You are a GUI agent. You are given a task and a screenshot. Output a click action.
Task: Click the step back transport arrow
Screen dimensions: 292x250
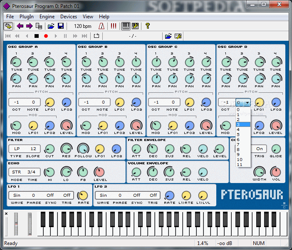(27, 36)
